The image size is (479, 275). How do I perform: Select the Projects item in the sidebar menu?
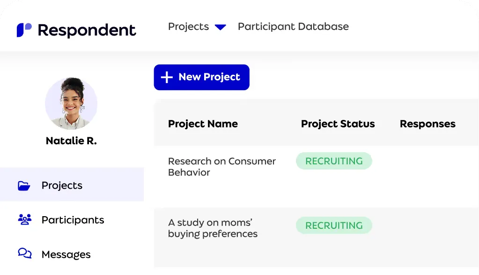click(62, 185)
